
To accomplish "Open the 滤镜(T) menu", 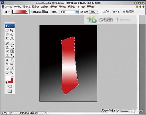I will tap(53, 7).
